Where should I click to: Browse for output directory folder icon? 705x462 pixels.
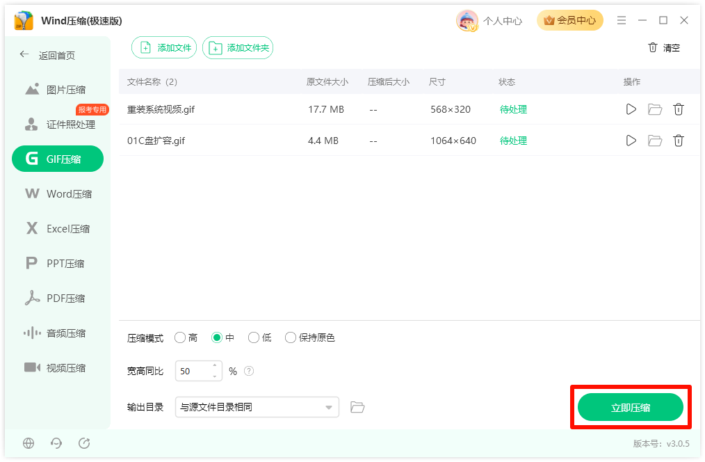click(357, 407)
